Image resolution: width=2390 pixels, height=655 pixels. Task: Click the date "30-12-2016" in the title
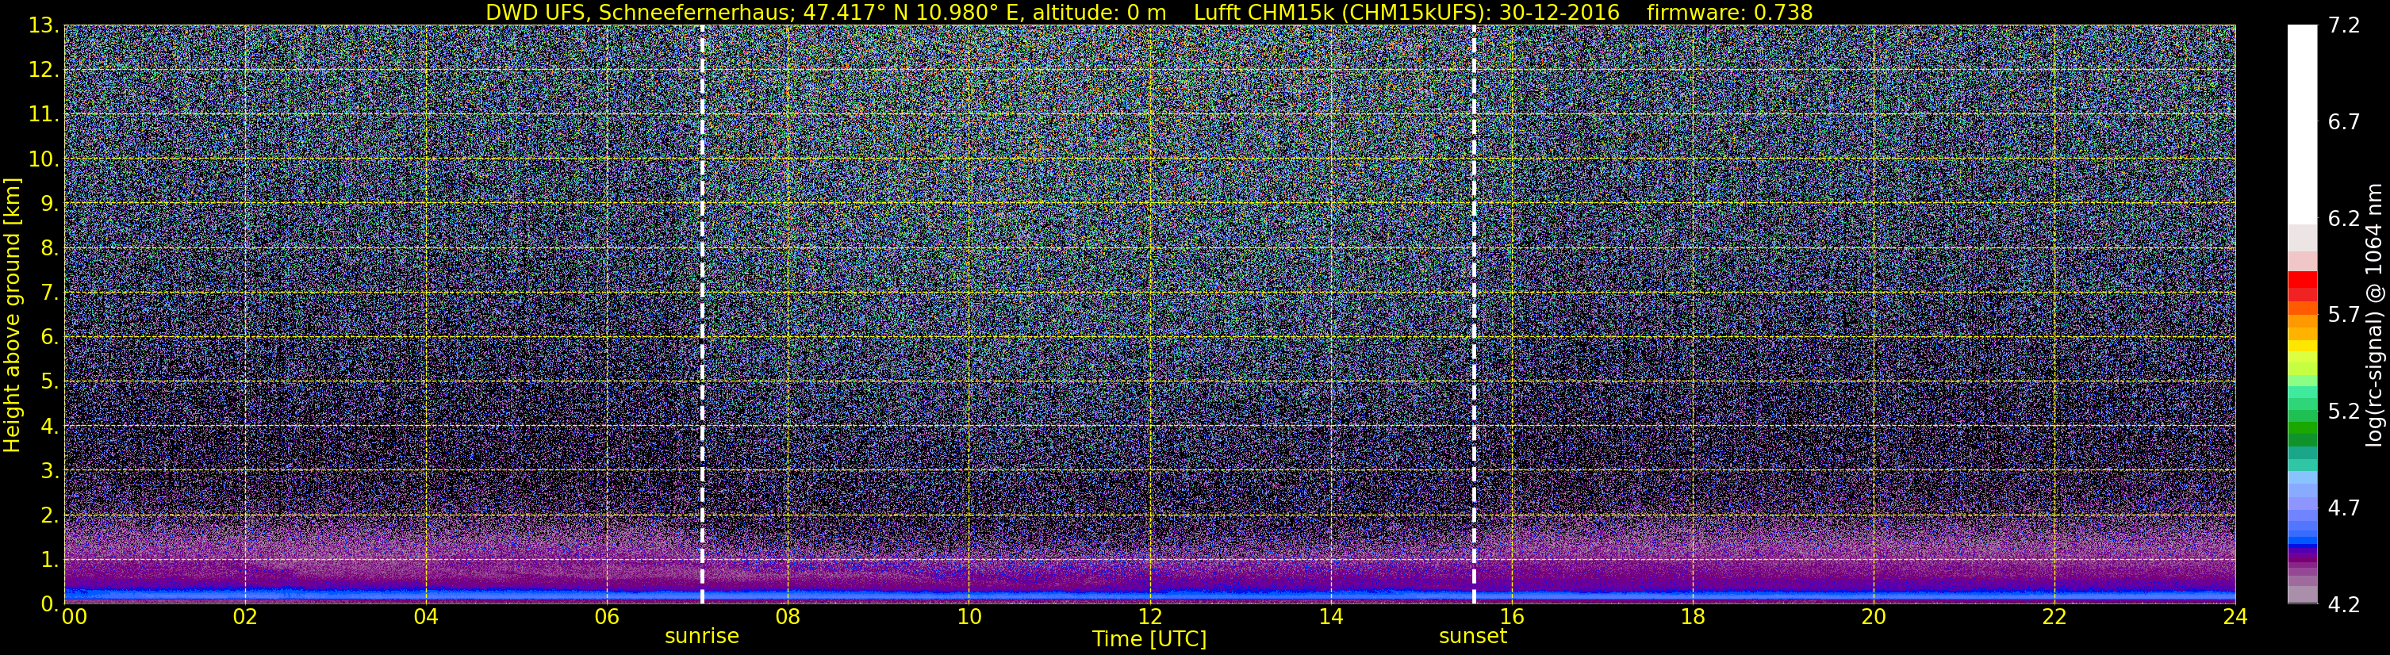tap(1559, 12)
